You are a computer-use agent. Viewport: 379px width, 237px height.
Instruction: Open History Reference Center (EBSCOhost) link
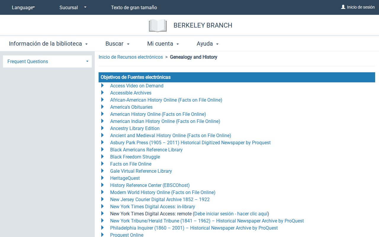point(150,185)
